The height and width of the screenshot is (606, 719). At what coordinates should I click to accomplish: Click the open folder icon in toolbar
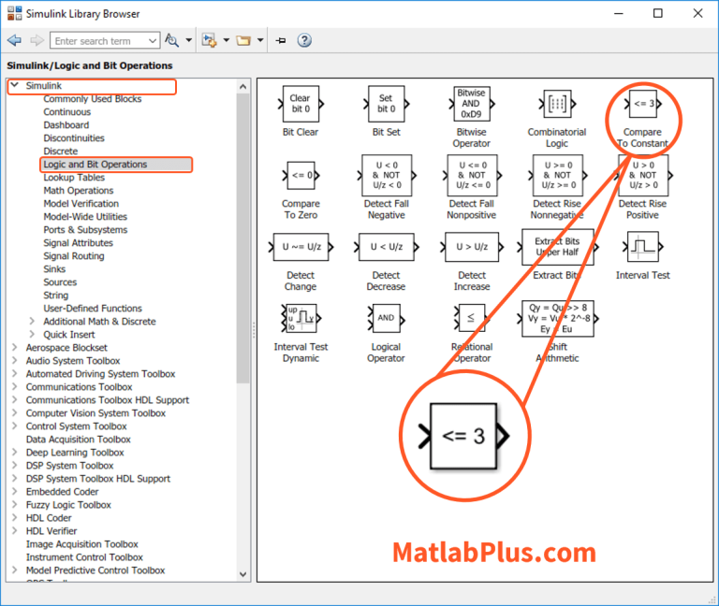click(242, 40)
